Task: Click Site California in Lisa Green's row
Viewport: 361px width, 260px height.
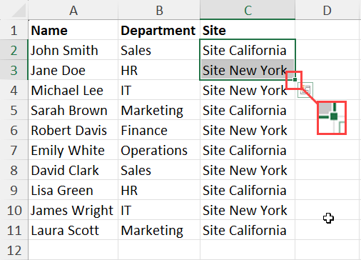Action: click(x=248, y=190)
